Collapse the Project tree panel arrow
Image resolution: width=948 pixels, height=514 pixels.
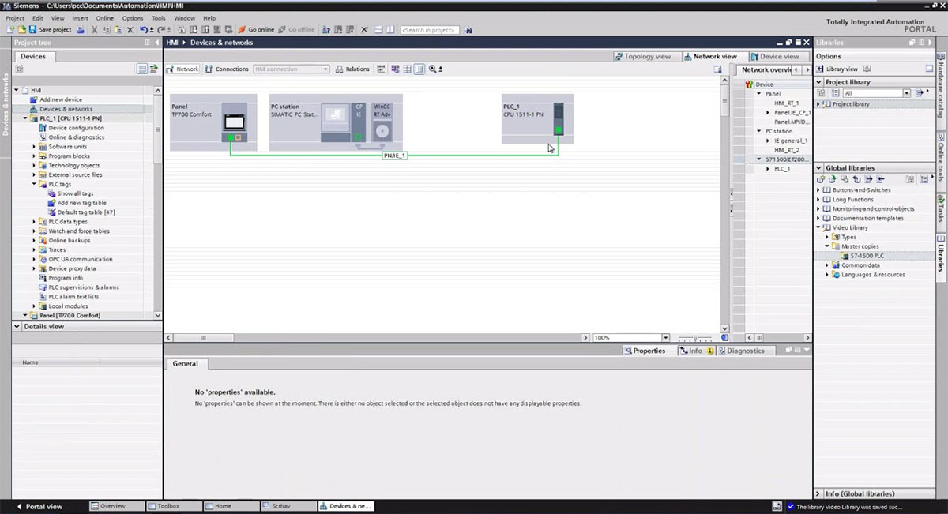(156, 43)
